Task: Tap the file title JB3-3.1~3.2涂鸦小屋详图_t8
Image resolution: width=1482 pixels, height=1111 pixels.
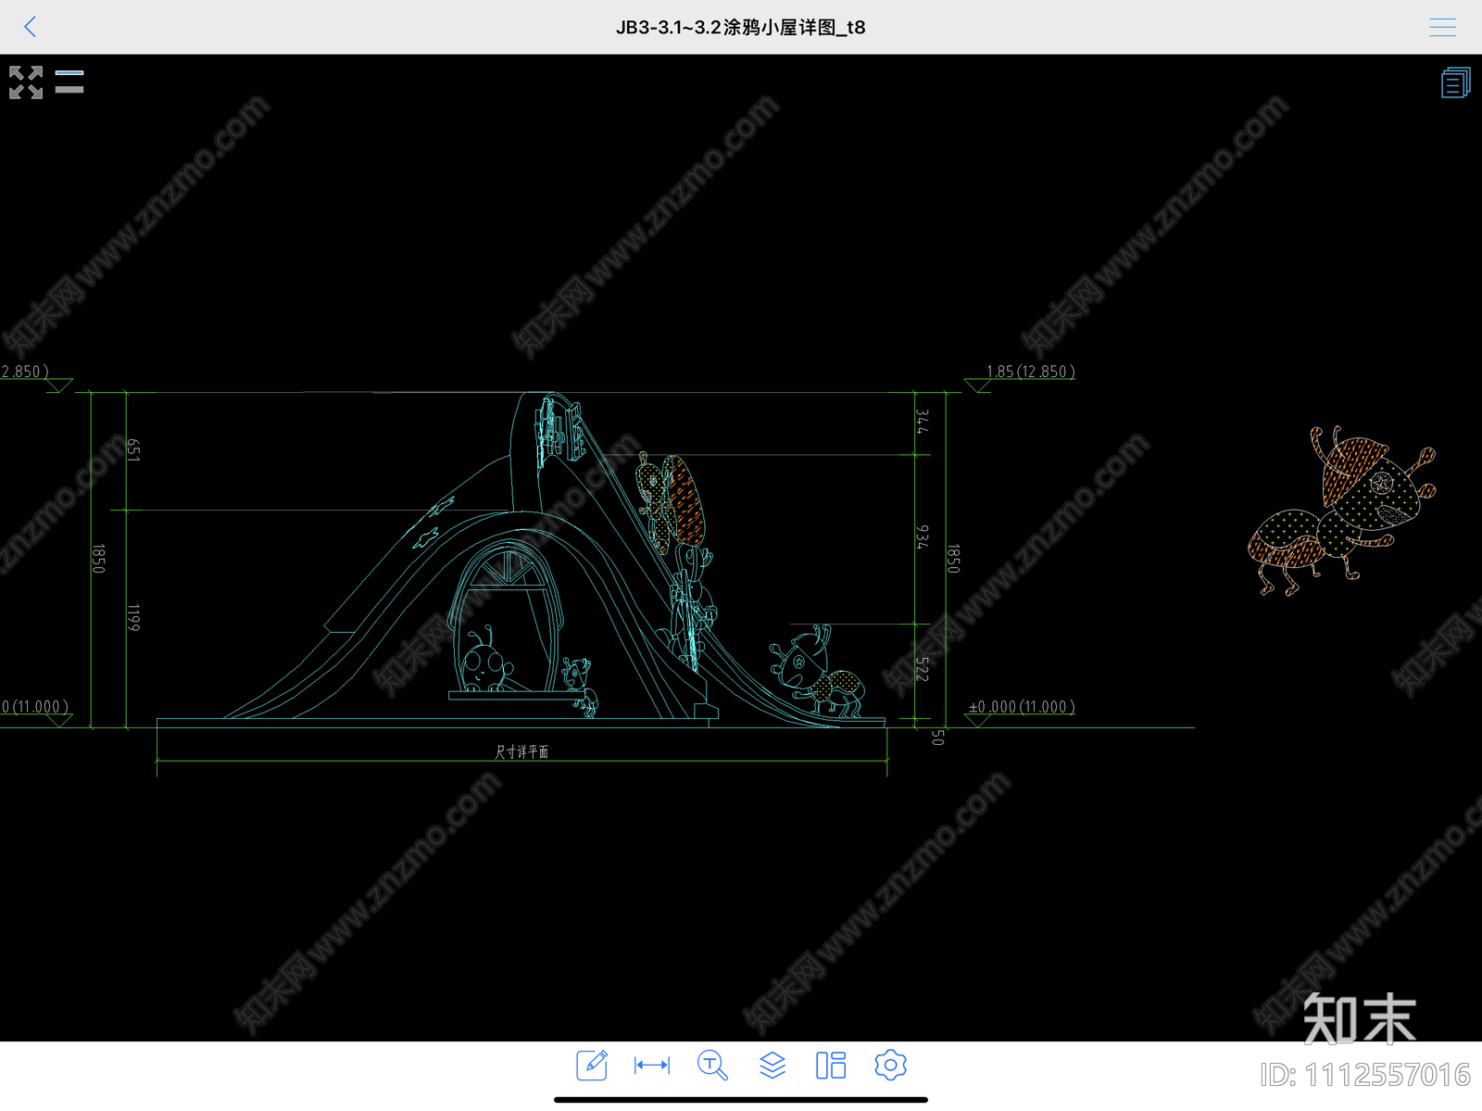Action: point(740,27)
